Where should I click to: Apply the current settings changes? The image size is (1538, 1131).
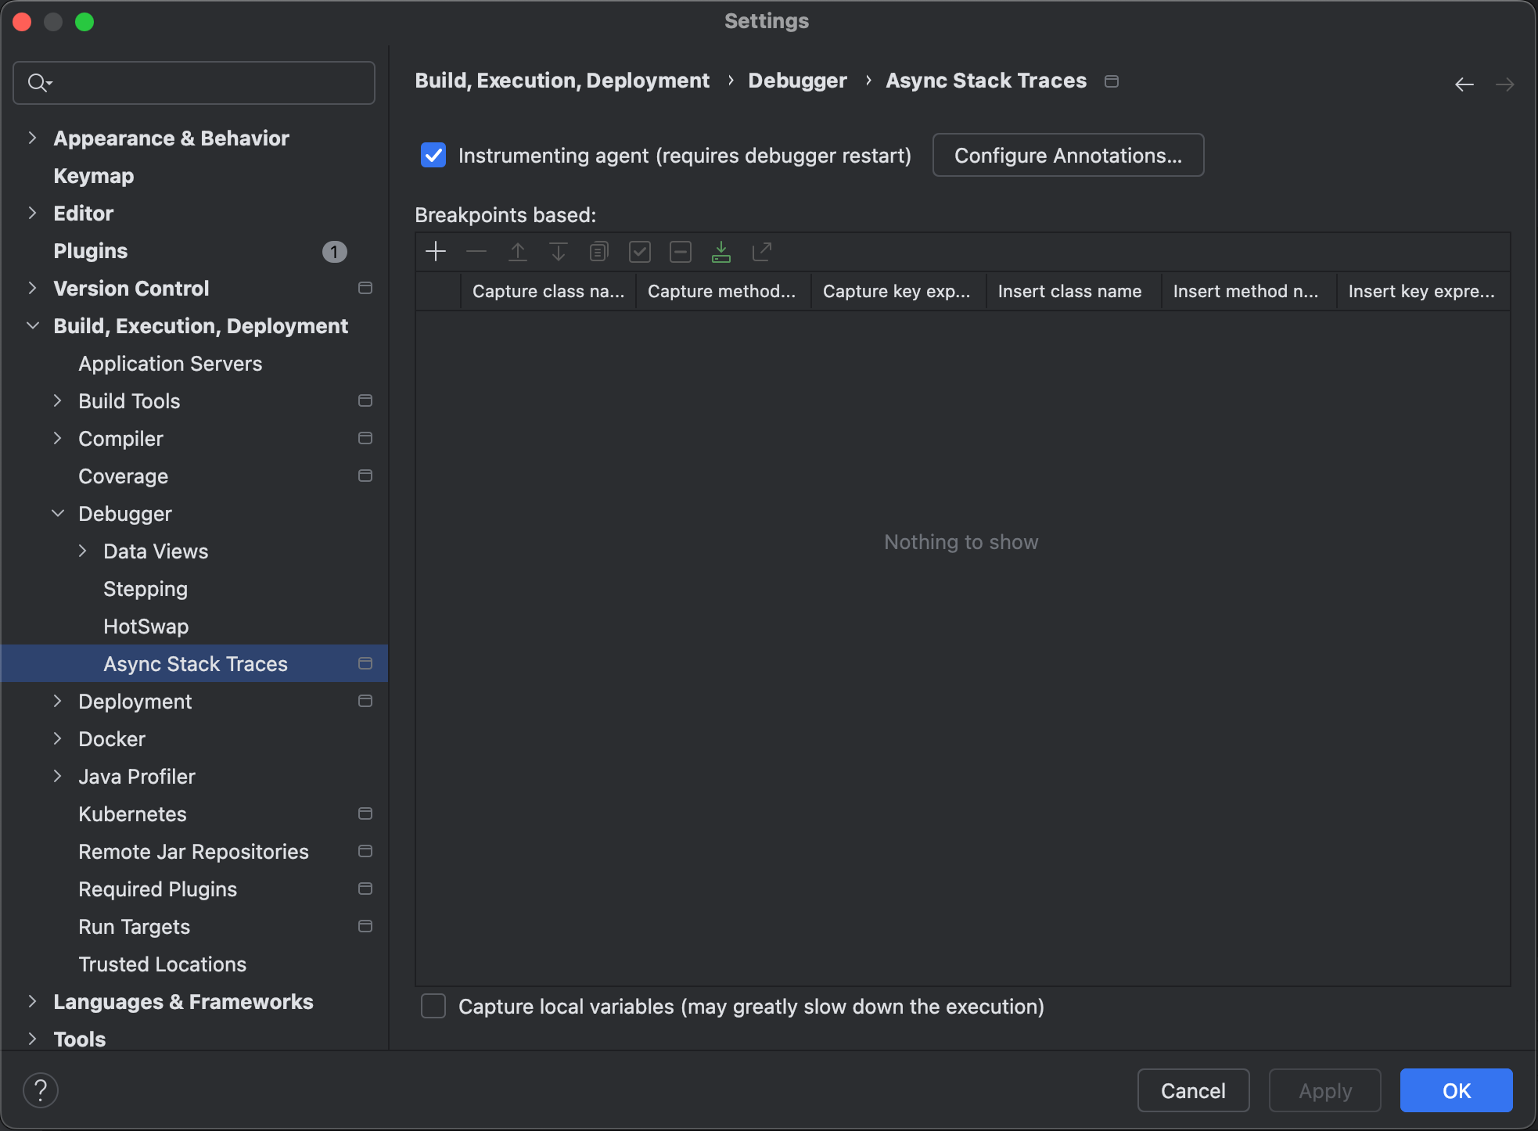1324,1090
